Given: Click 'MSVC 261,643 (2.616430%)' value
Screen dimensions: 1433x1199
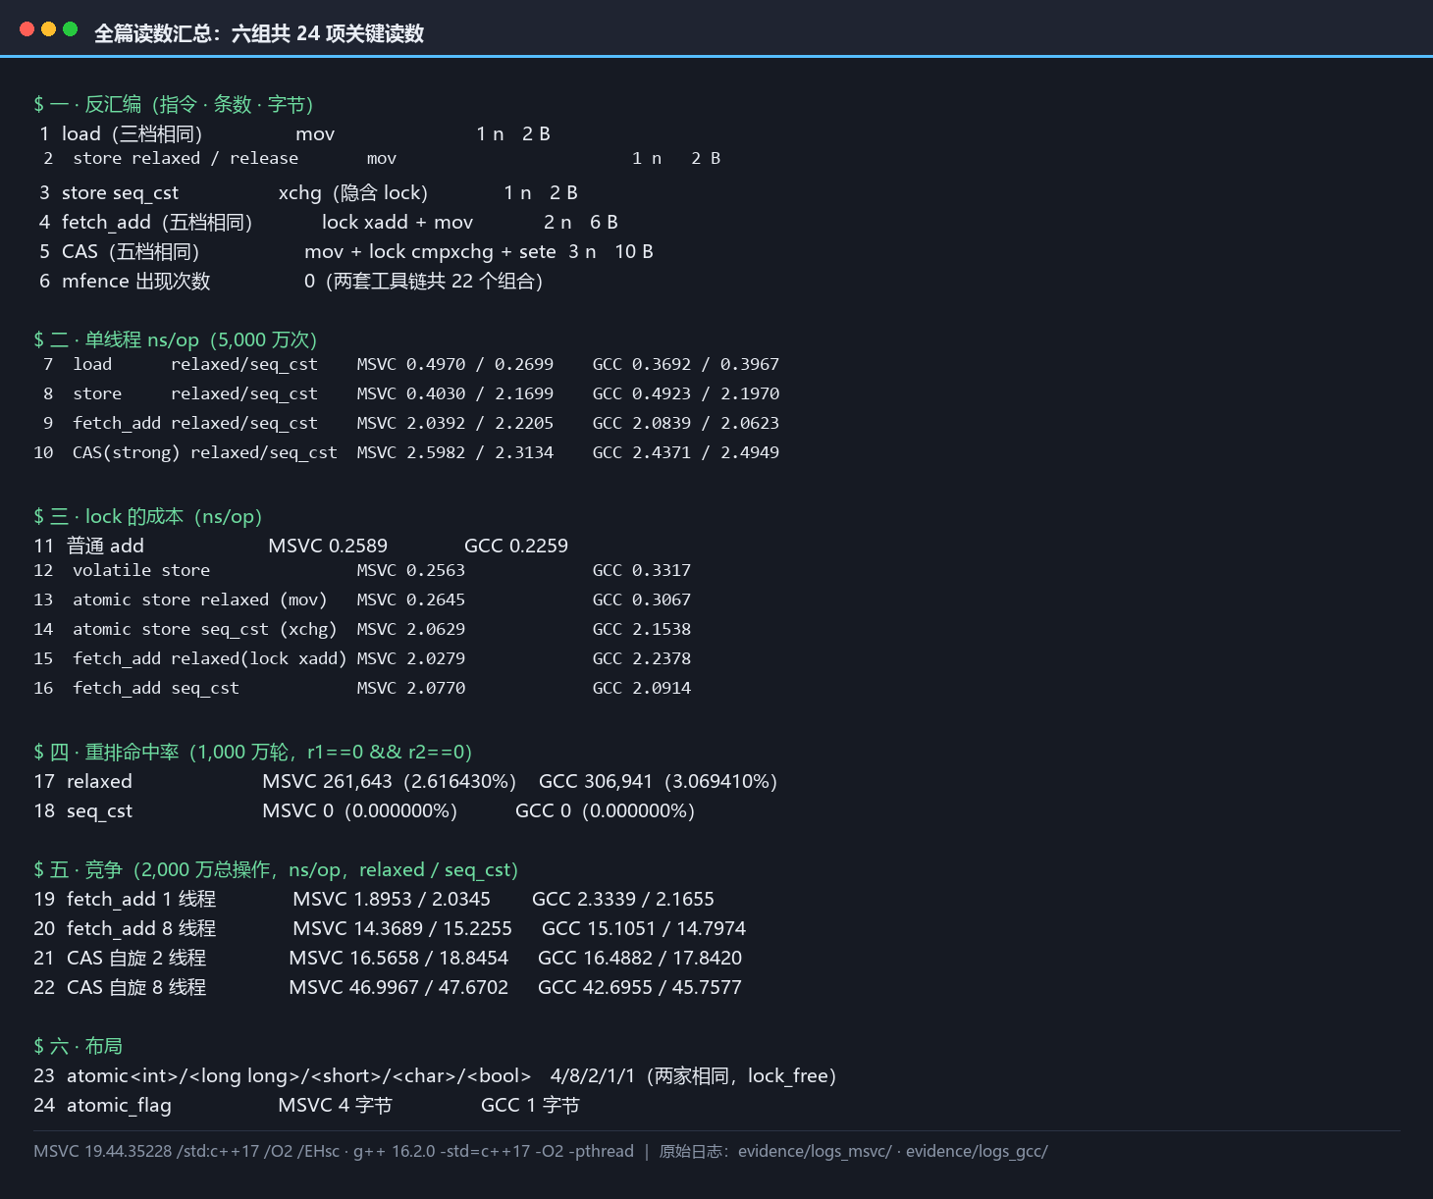Looking at the screenshot, I should pos(390,781).
